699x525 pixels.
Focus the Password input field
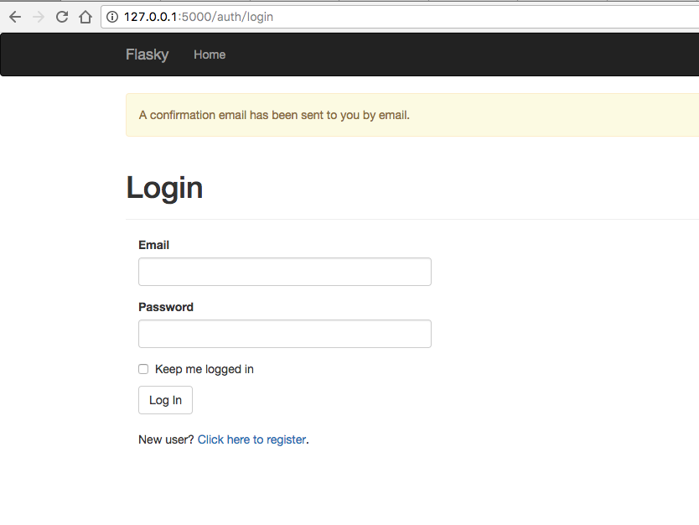(x=284, y=334)
